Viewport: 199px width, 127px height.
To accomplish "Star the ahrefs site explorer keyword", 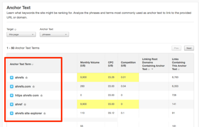I will point(44,114).
